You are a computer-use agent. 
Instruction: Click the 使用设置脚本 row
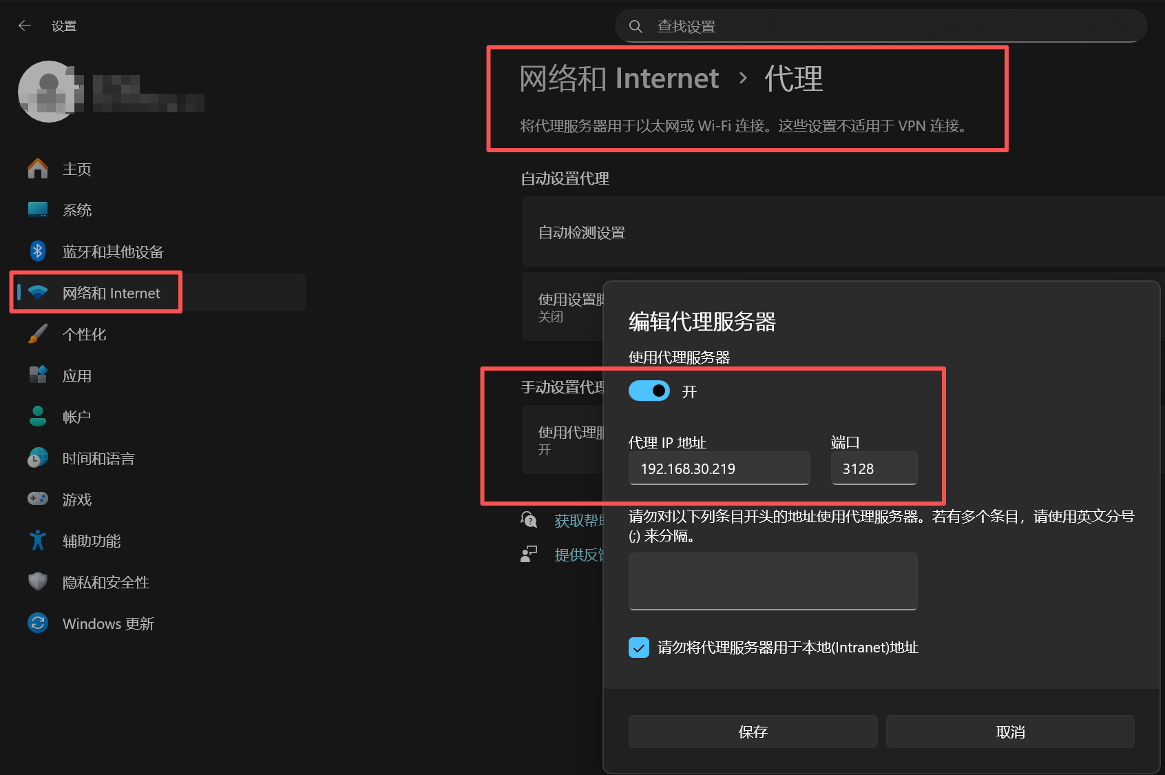563,307
